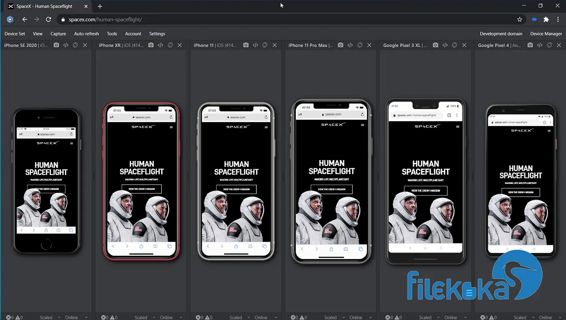Capture screenshot of iPhone 11 Pro Max

pyautogui.click(x=340, y=45)
